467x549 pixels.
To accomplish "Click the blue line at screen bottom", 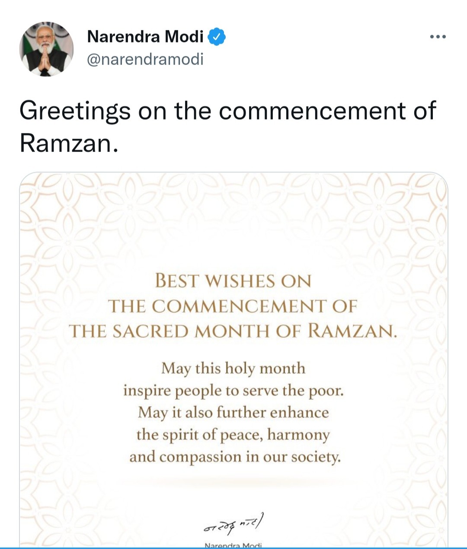I will [x=233, y=548].
